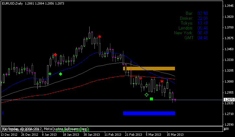Select the red star at the chart peak

(x=100, y=37)
